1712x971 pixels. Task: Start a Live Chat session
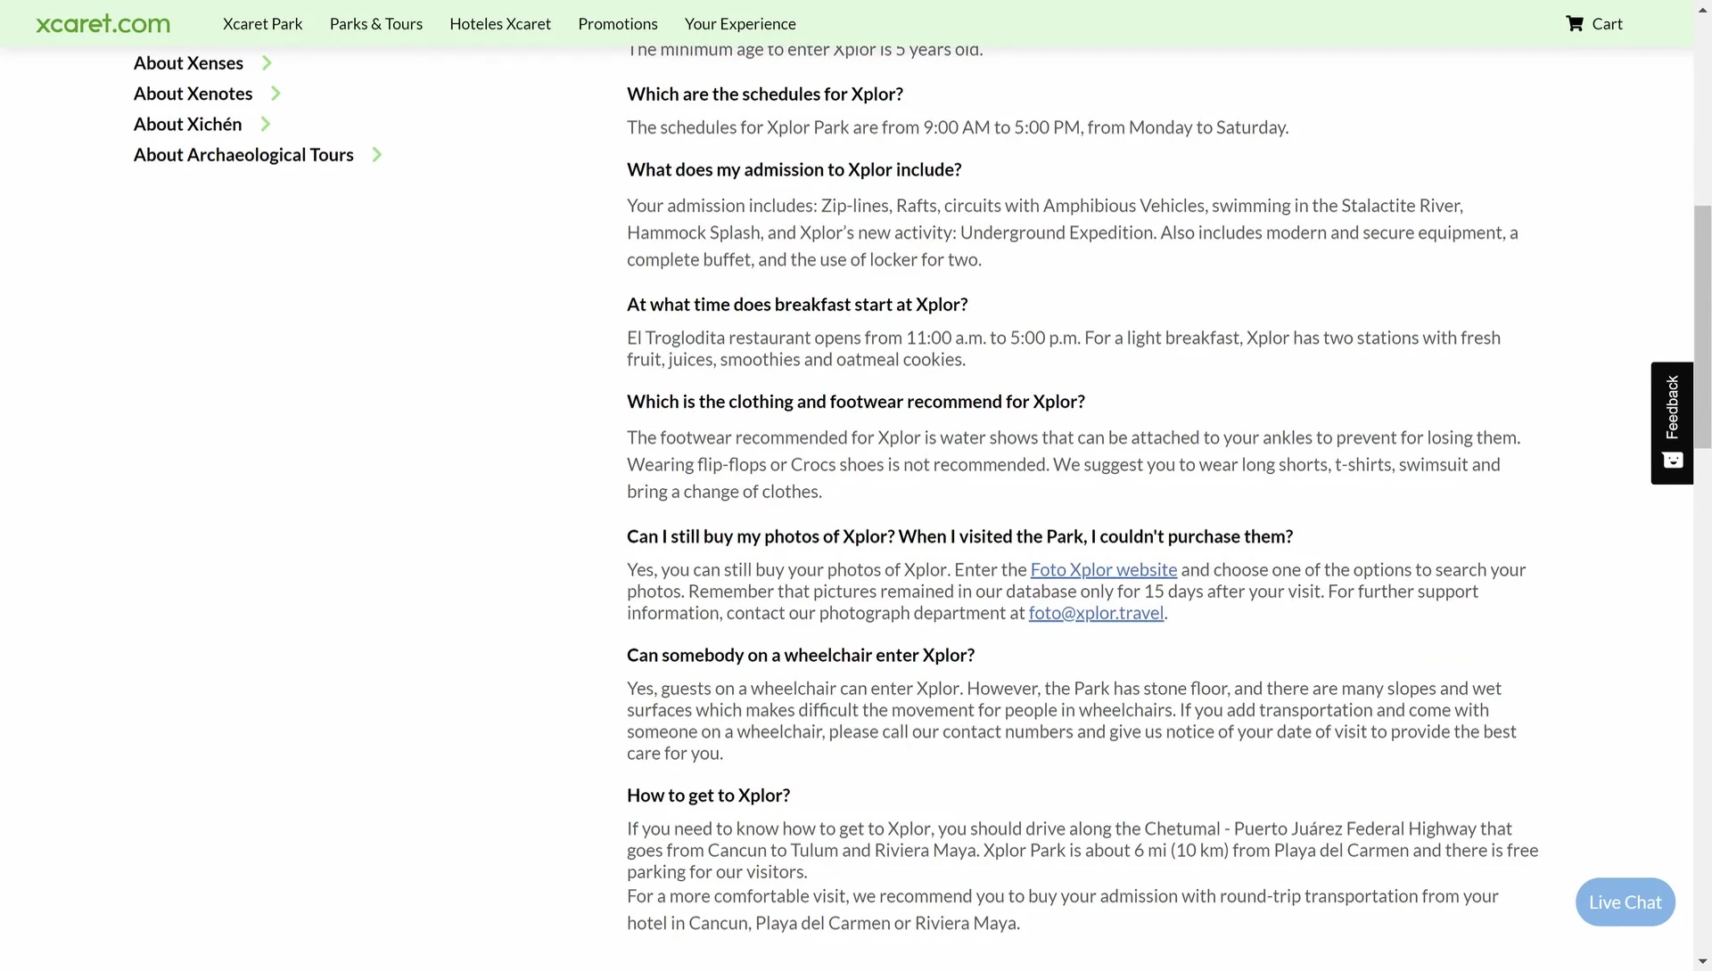coord(1626,902)
